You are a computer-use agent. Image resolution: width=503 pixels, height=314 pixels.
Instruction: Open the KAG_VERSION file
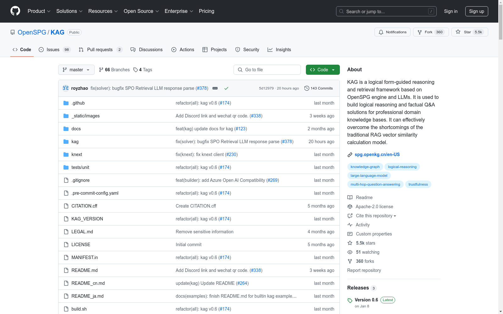[x=87, y=219]
